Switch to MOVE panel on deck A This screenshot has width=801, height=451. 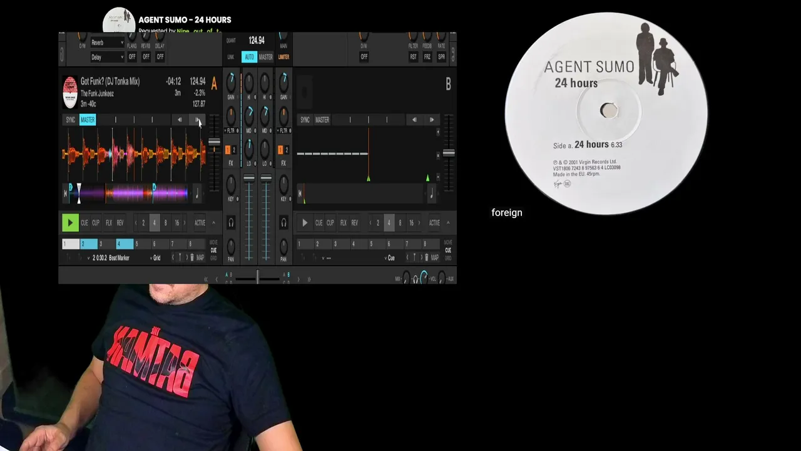[x=213, y=242]
